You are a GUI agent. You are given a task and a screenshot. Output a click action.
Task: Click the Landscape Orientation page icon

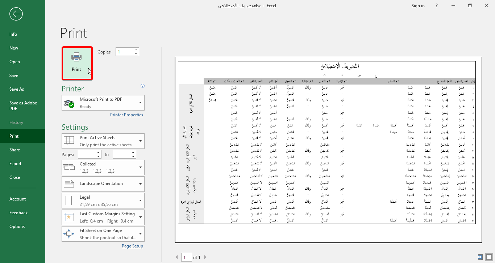coord(69,184)
